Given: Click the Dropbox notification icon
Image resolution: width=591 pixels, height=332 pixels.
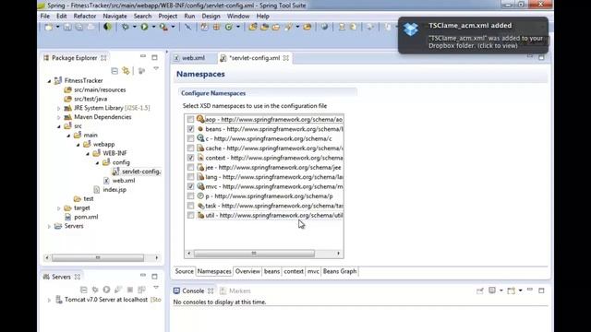Looking at the screenshot, I should (x=411, y=29).
